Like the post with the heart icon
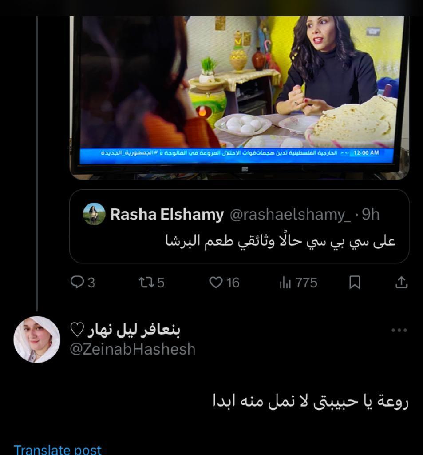The image size is (423, 455). click(x=216, y=282)
